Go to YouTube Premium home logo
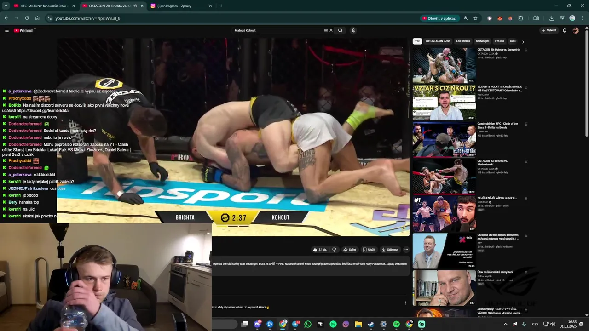 tap(24, 30)
